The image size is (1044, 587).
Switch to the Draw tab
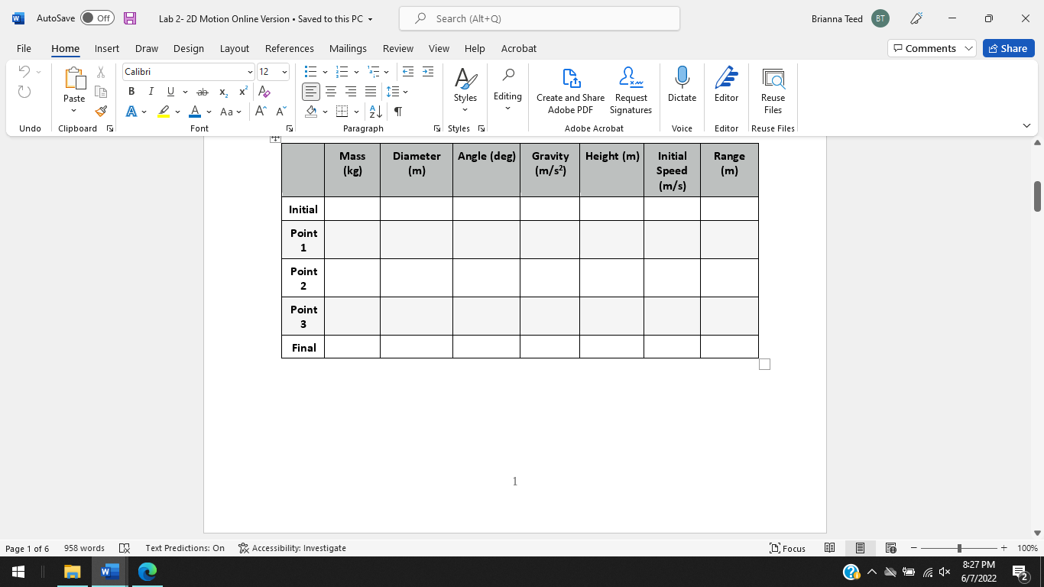[x=147, y=48]
